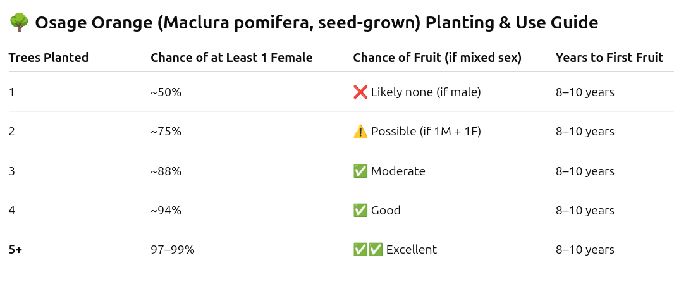
Task: Click the yellow warning icon beside Possible
Action: (x=360, y=131)
